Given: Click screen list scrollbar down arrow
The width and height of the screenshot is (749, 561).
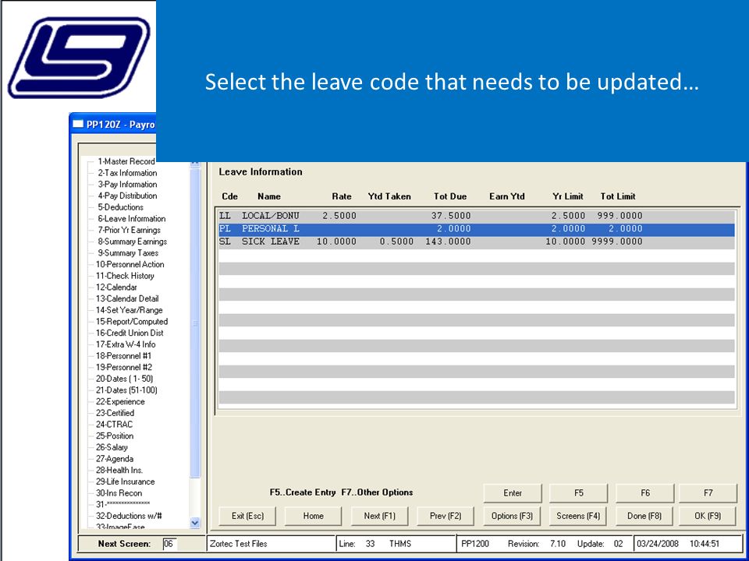Looking at the screenshot, I should [x=195, y=523].
